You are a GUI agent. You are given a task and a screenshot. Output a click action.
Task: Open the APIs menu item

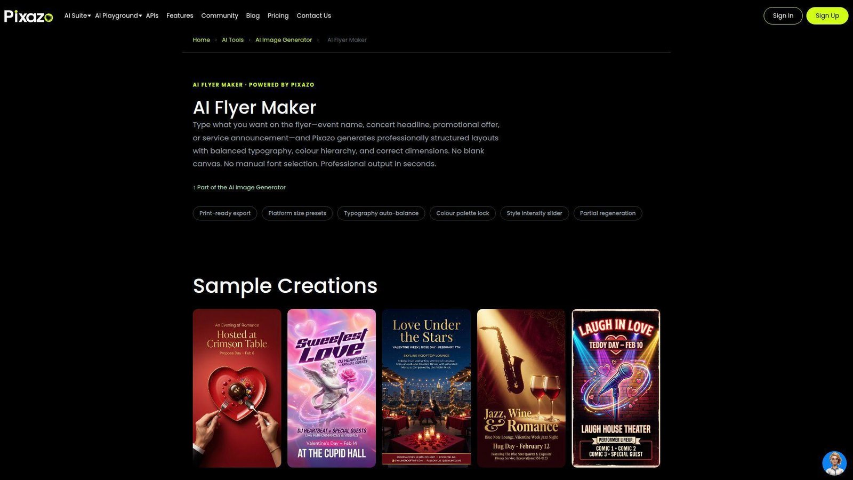(x=152, y=15)
